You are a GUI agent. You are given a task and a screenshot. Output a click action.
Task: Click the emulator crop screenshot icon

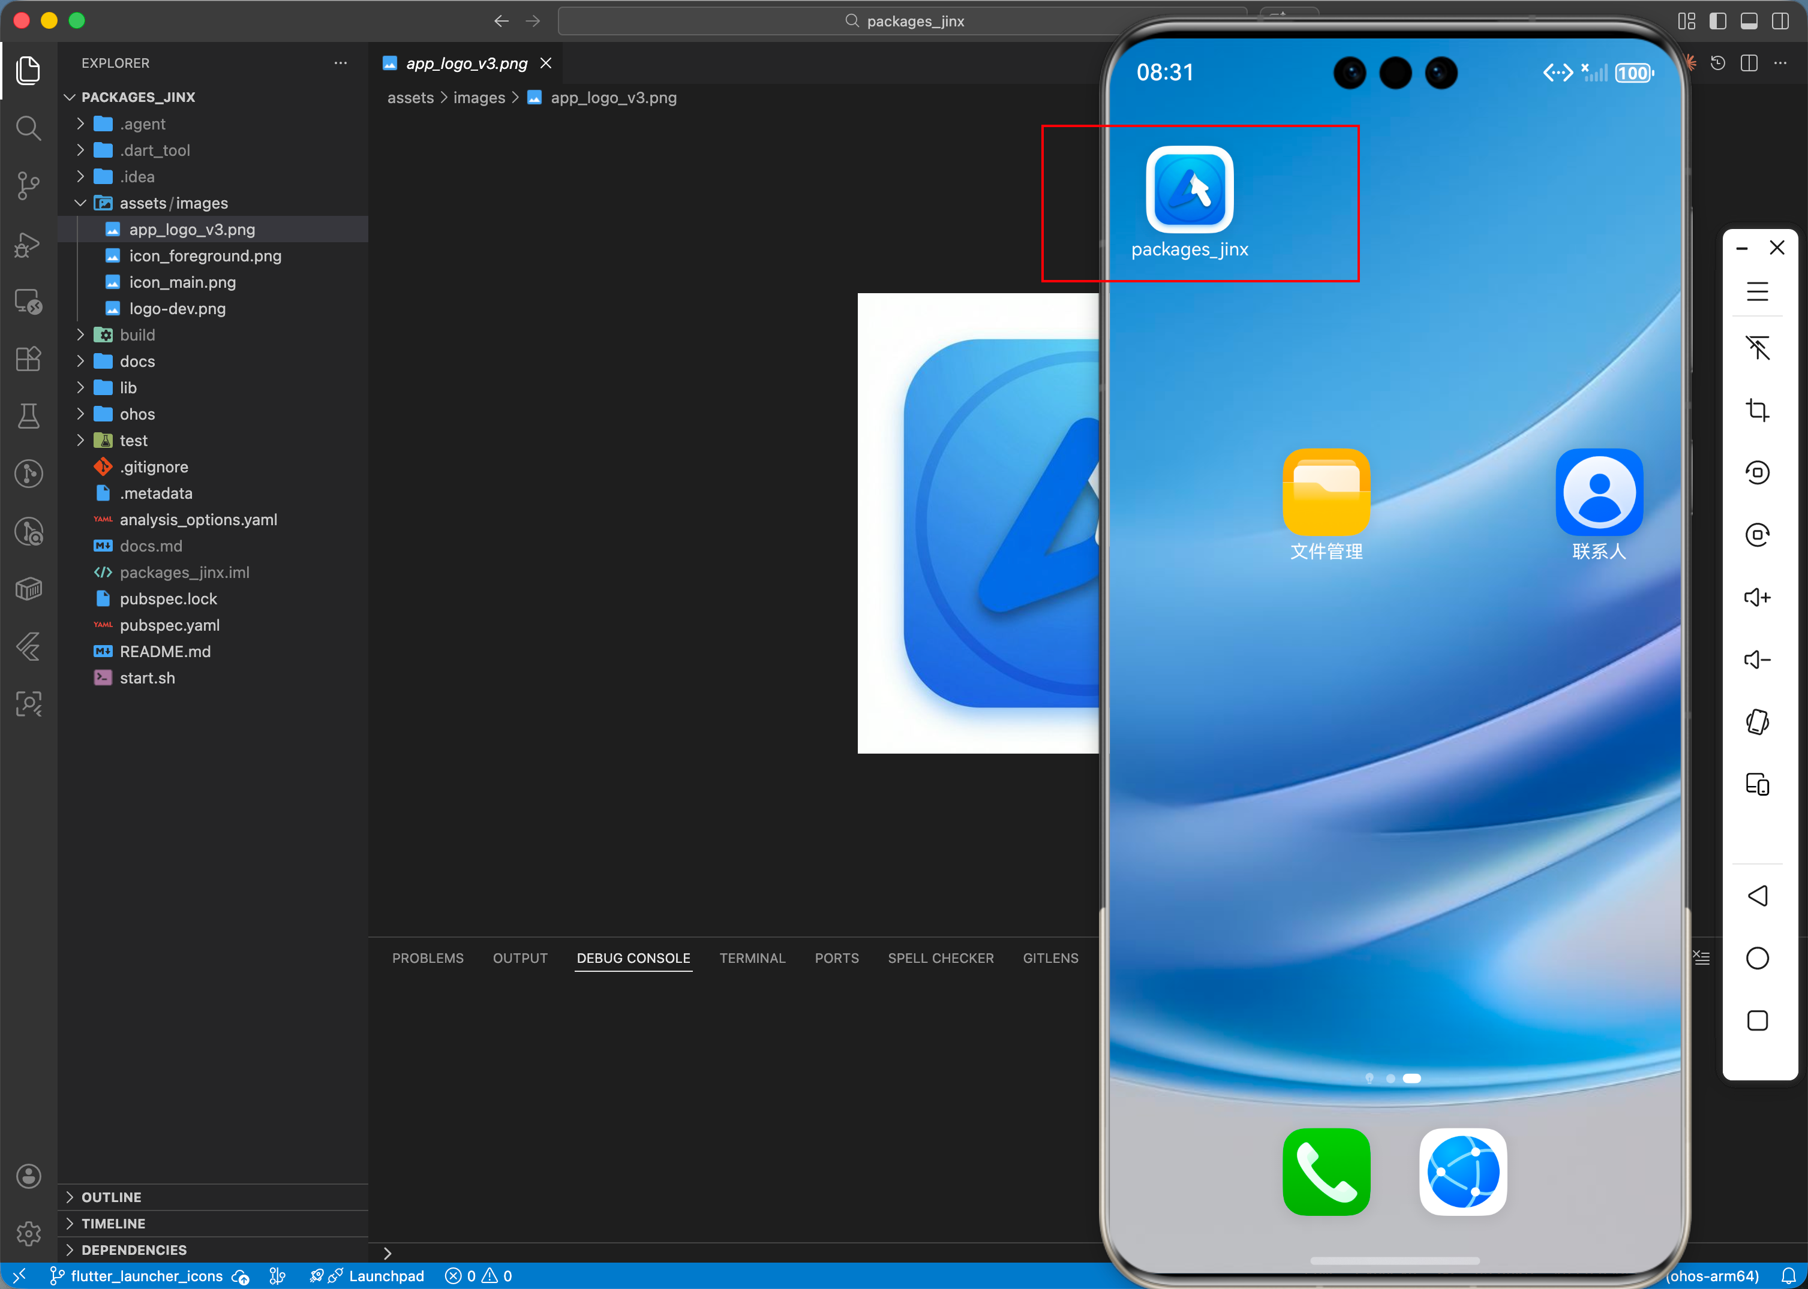pyautogui.click(x=1757, y=410)
